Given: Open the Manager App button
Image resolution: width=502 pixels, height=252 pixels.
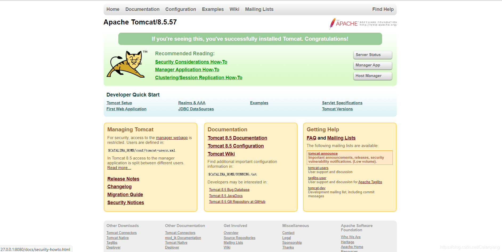Looking at the screenshot, I should click(373, 65).
